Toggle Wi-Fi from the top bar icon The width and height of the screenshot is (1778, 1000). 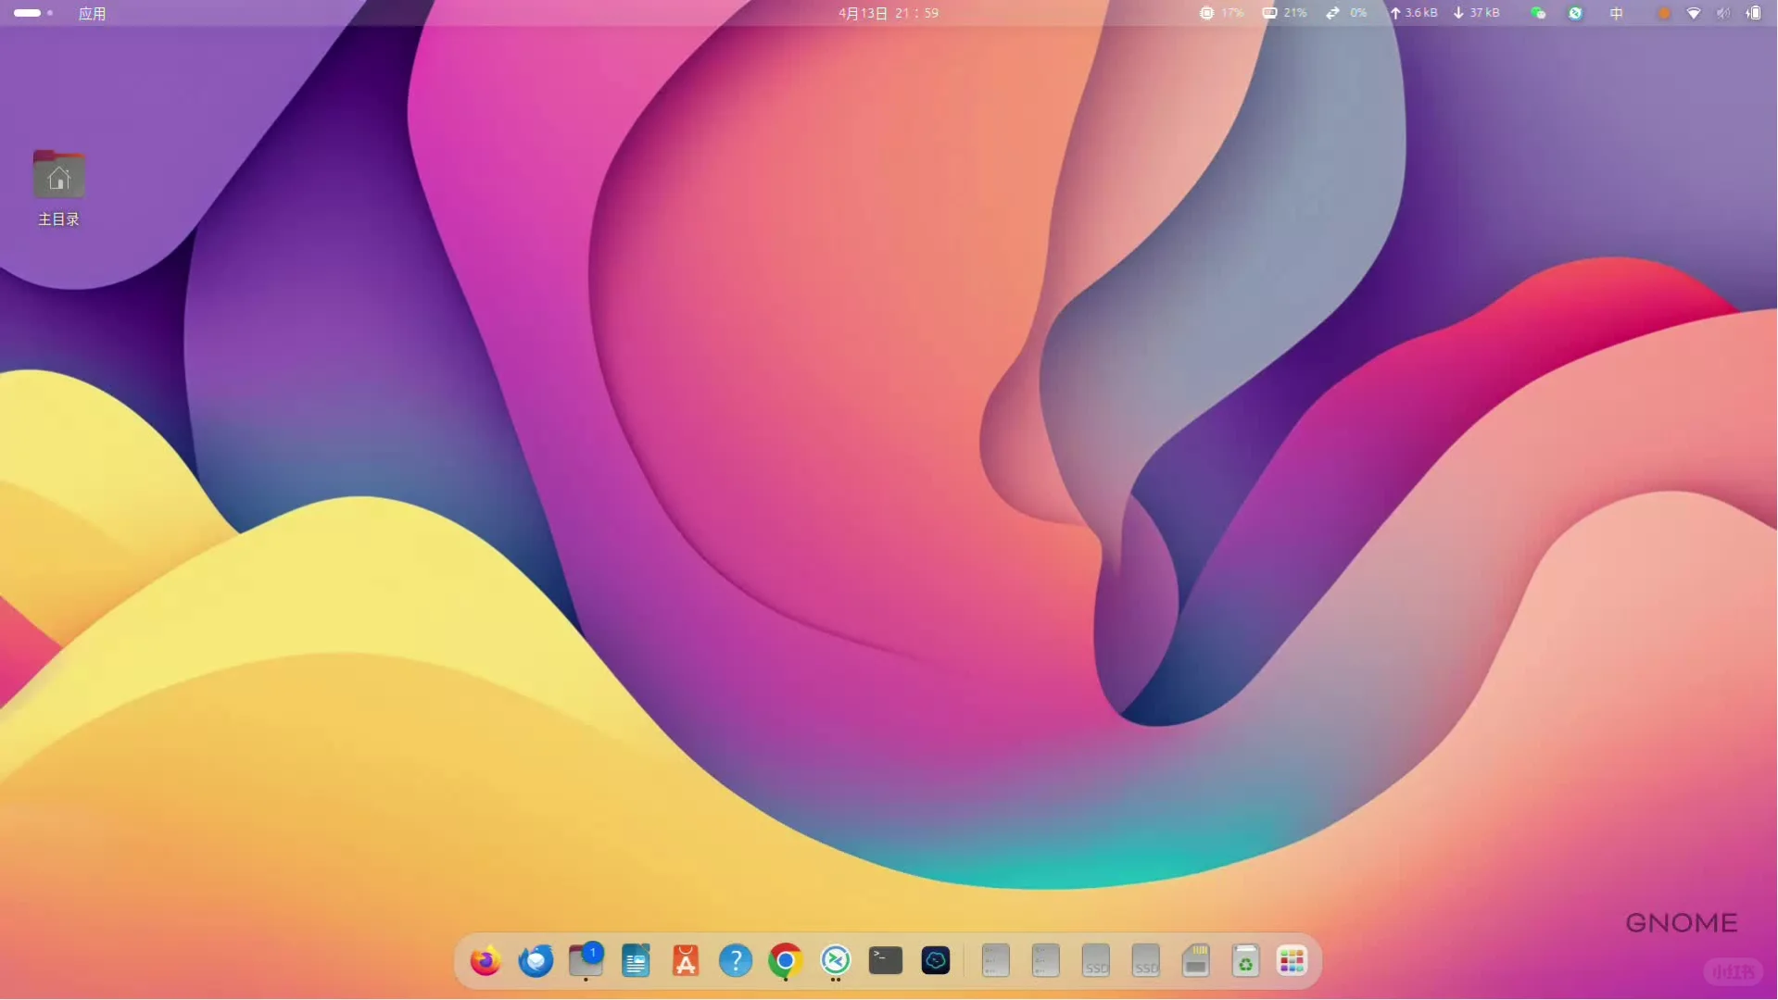tap(1694, 13)
